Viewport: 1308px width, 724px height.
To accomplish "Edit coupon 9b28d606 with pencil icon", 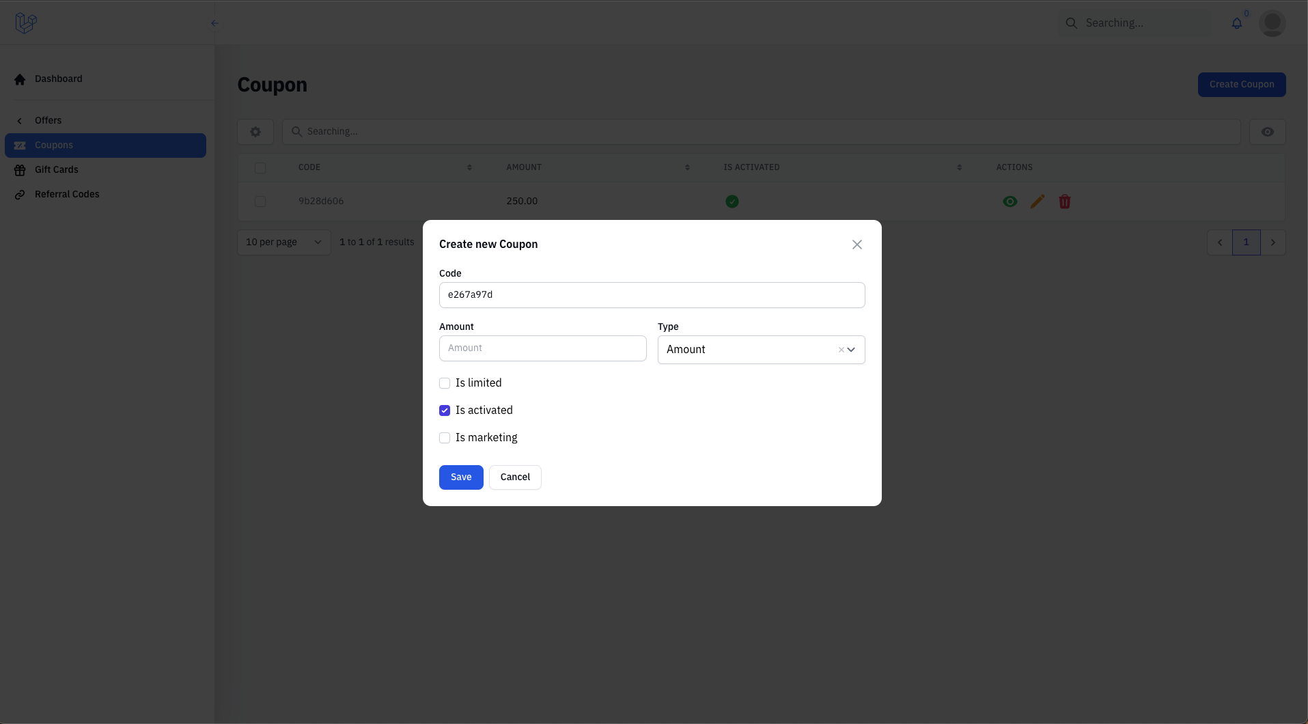I will pos(1038,201).
